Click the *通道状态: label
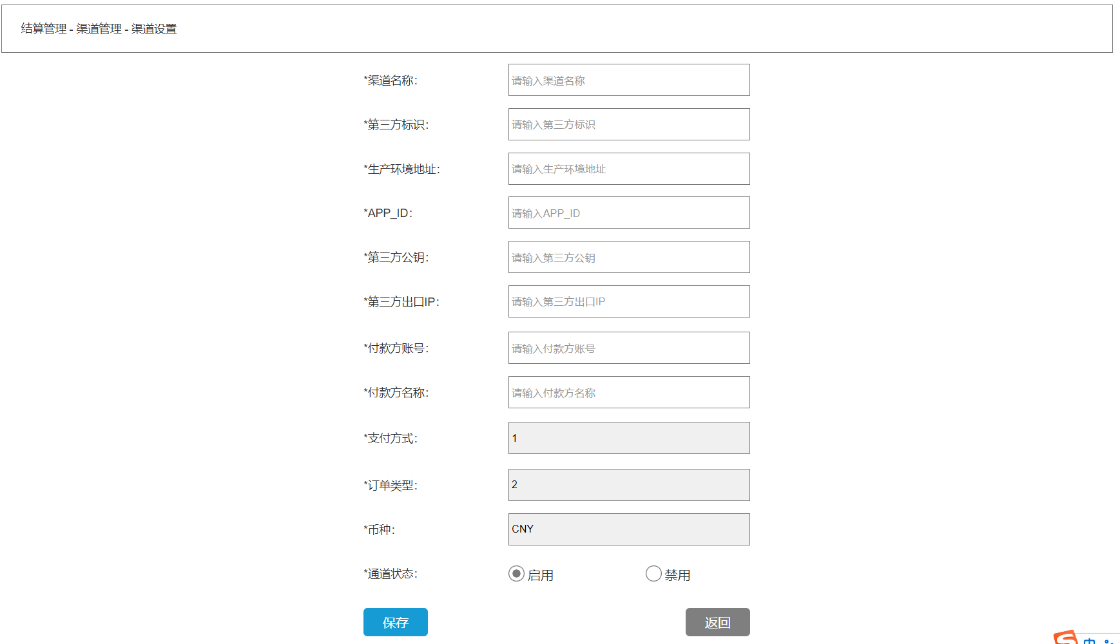Viewport: 1120px width, 644px height. click(x=391, y=574)
